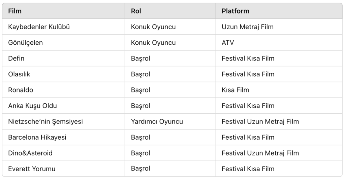Click the Film column header
Viewport: 345px width, 180px height.
click(x=15, y=11)
